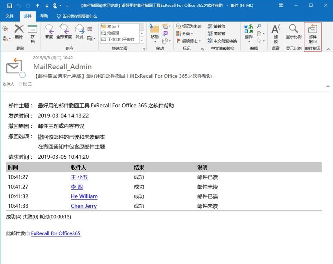Select quick step 工作组电子邮件
This screenshot has height=264, width=333.
tap(120, 39)
